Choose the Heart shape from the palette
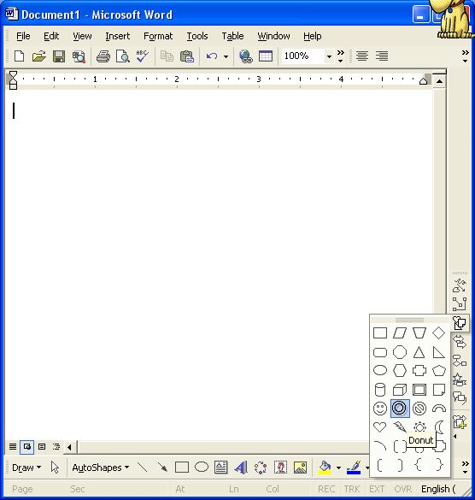 [x=380, y=426]
